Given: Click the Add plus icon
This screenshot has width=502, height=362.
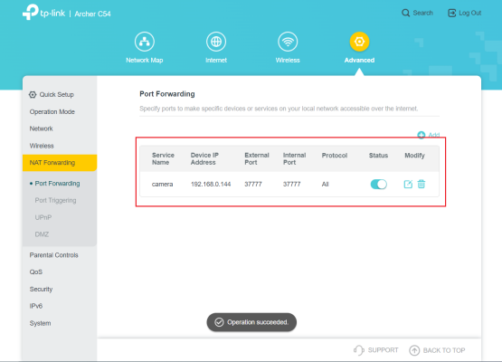Looking at the screenshot, I should click(x=421, y=135).
